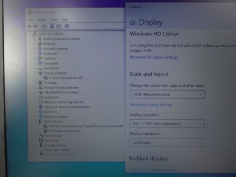Click the Bluetooth category icon

pos(40,54)
